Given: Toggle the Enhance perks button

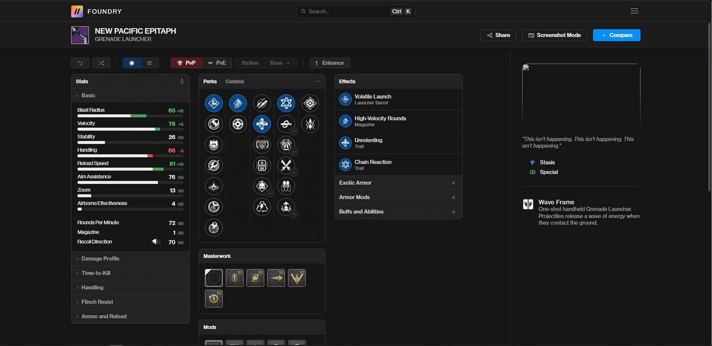Looking at the screenshot, I should (330, 63).
